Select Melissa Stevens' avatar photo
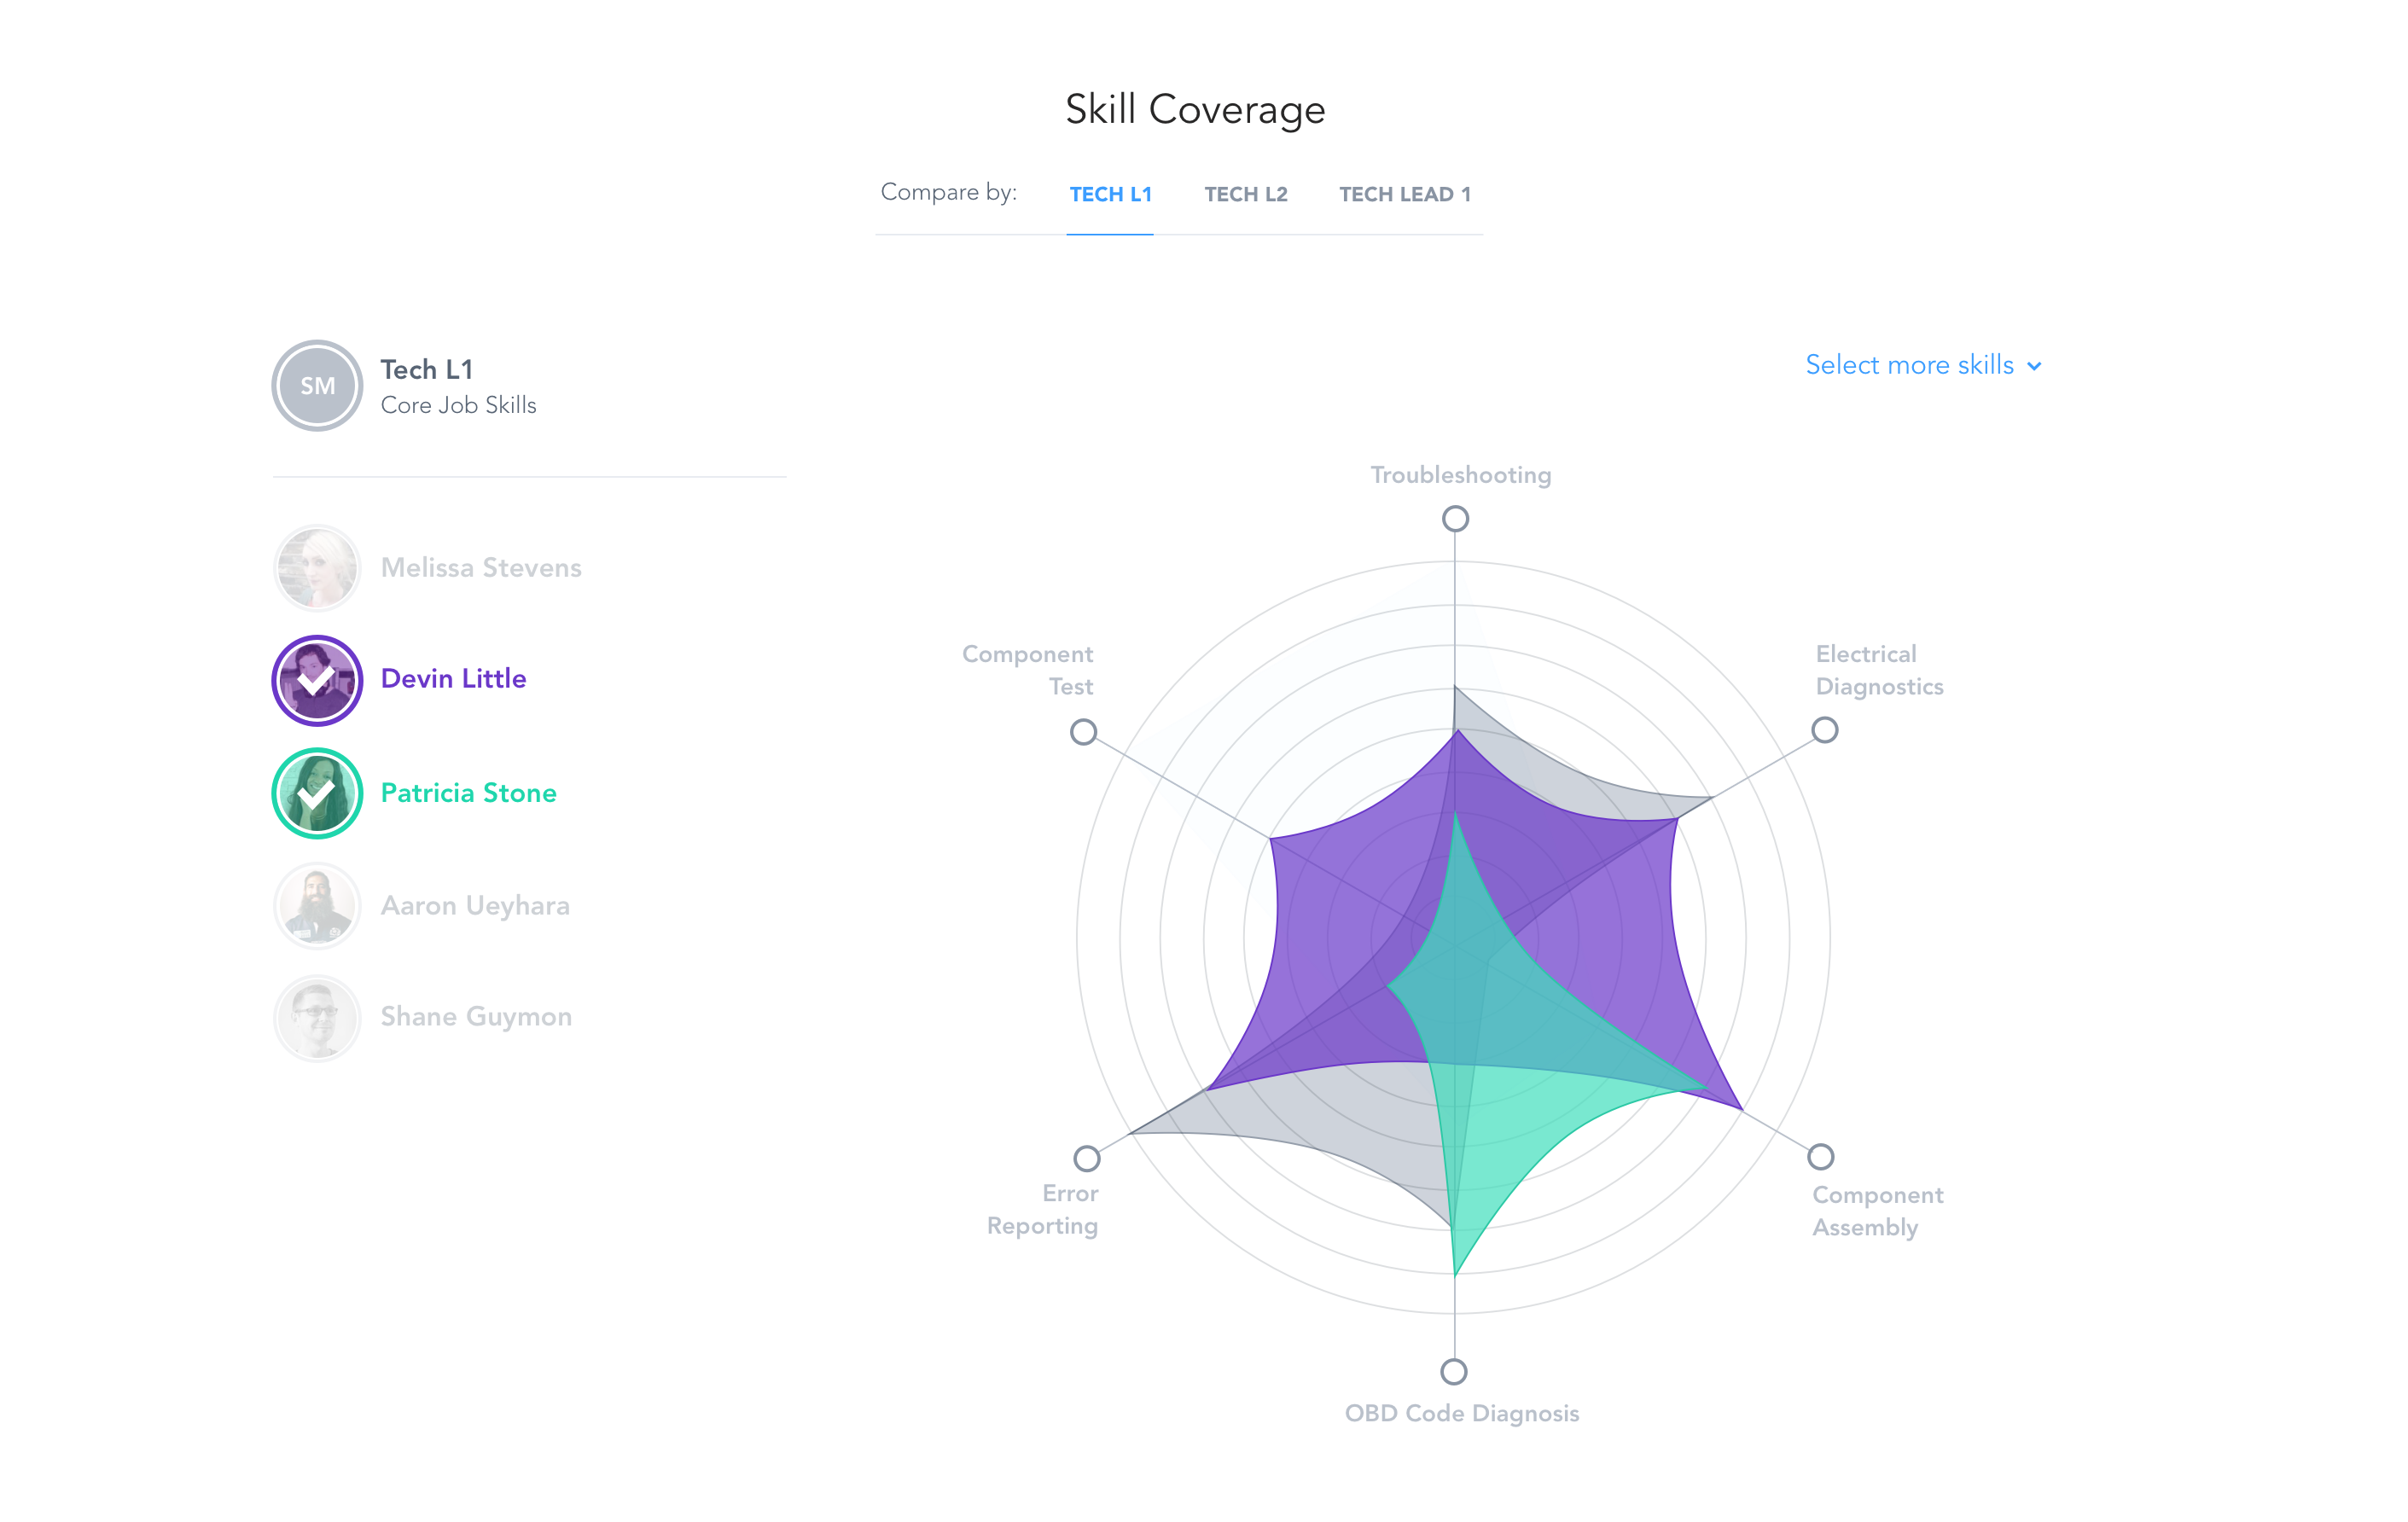This screenshot has width=2408, height=1522. click(x=317, y=568)
